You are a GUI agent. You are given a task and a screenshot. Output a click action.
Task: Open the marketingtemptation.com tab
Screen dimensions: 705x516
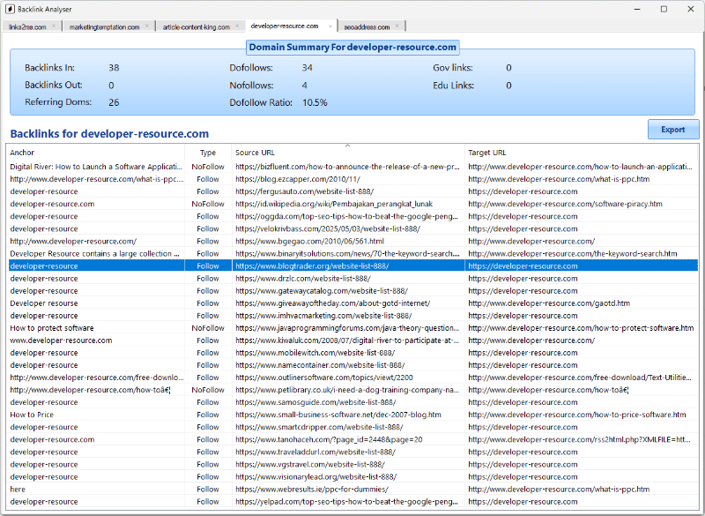(x=104, y=26)
